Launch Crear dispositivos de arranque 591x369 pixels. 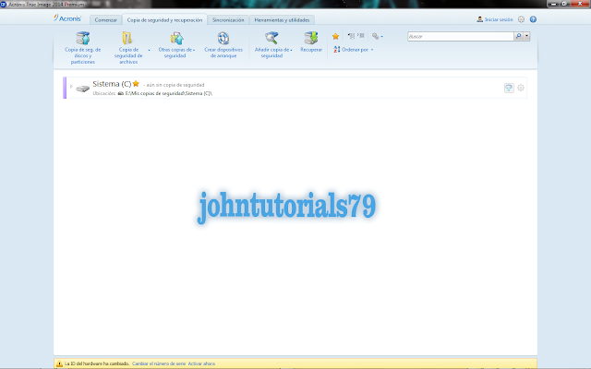[223, 45]
